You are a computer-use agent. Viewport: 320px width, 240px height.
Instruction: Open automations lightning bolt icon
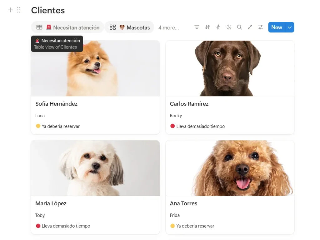coord(218,27)
